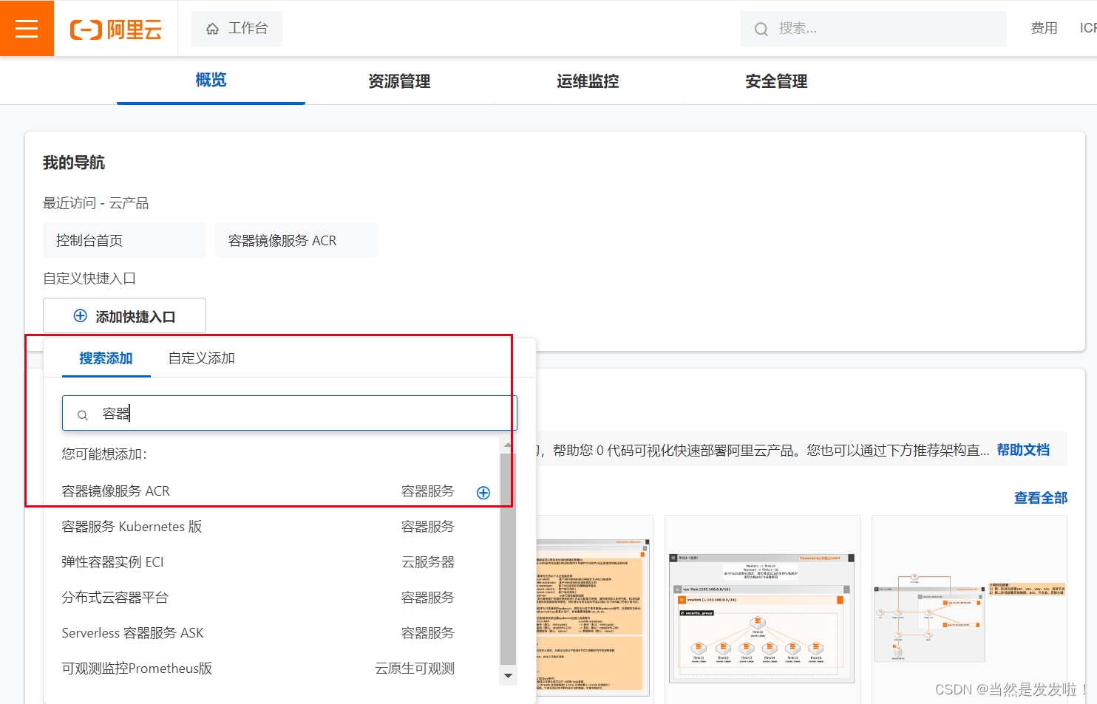Image resolution: width=1097 pixels, height=704 pixels.
Task: Open the 查看全部 link
Action: pos(1041,498)
